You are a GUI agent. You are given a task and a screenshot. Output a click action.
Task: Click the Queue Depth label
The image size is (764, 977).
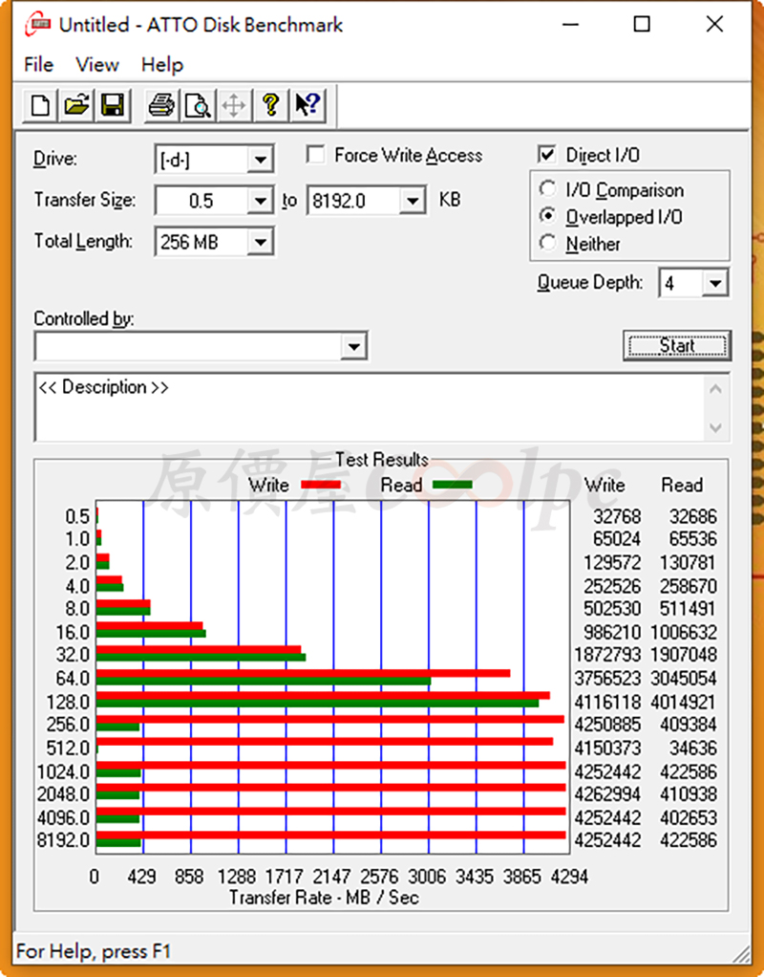[589, 283]
